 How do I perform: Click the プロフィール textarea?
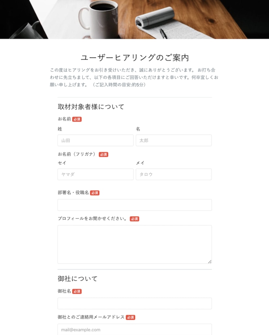tap(135, 244)
